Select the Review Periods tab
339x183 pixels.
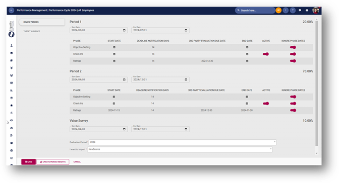point(42,22)
